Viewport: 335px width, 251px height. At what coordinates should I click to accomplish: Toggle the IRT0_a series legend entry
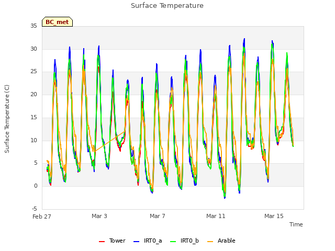tap(148, 241)
